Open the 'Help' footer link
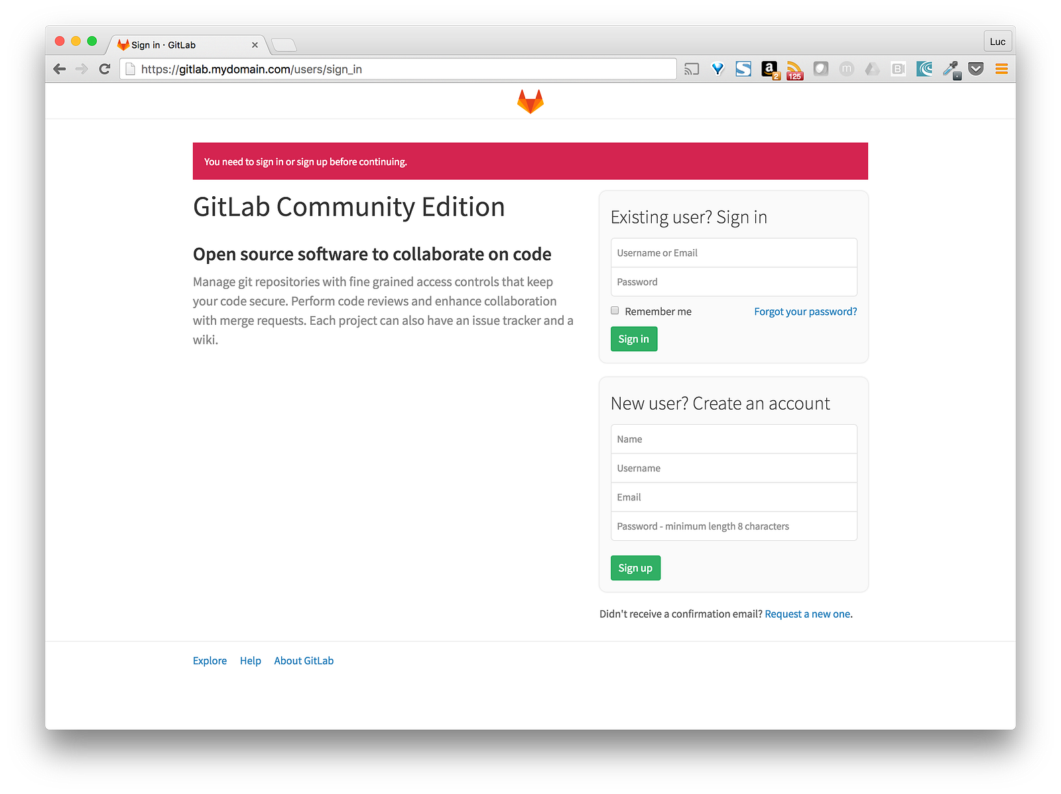 pyautogui.click(x=251, y=661)
